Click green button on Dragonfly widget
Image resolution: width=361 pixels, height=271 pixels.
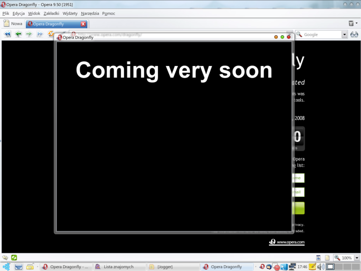pos(282,37)
